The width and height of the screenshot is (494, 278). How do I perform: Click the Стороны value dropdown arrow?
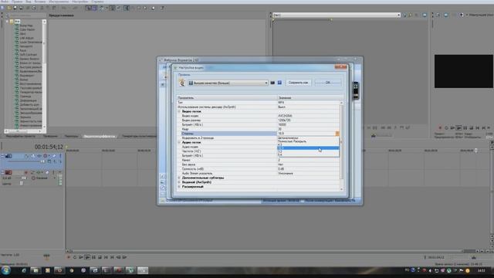click(337, 134)
